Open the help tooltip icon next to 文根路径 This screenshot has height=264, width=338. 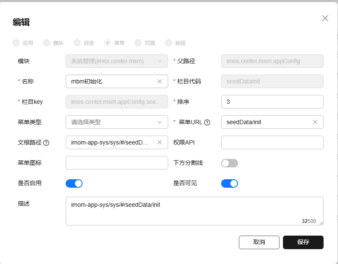(x=46, y=143)
